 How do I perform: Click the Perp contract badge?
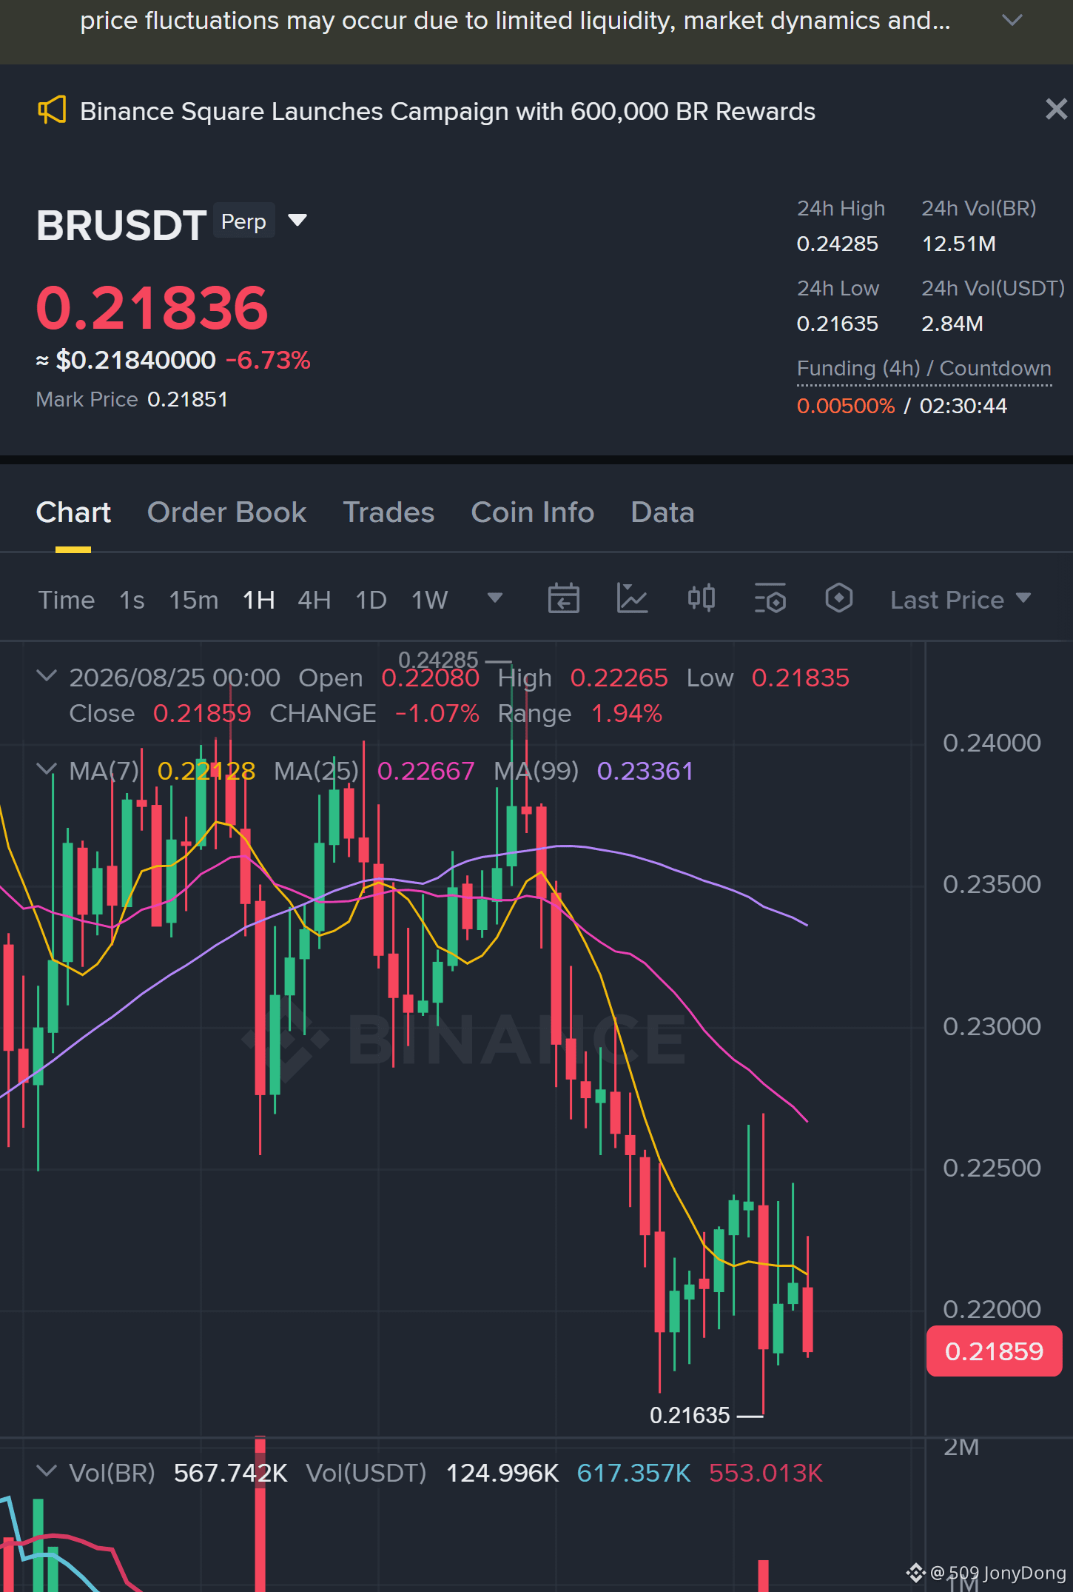[x=243, y=221]
